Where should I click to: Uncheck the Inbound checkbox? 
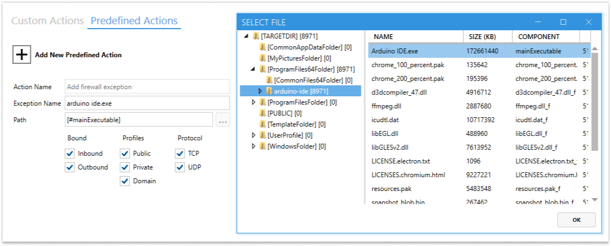70,154
